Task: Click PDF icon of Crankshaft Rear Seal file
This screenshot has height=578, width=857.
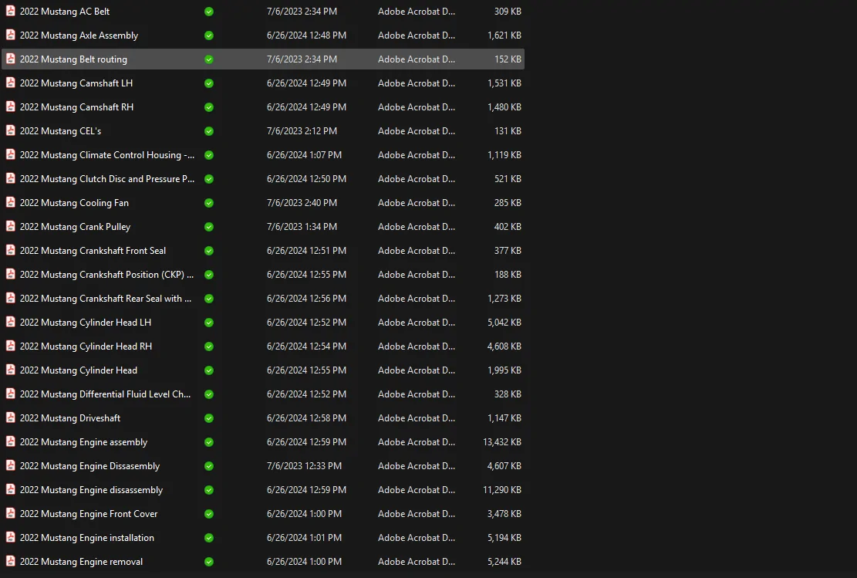Action: point(10,298)
